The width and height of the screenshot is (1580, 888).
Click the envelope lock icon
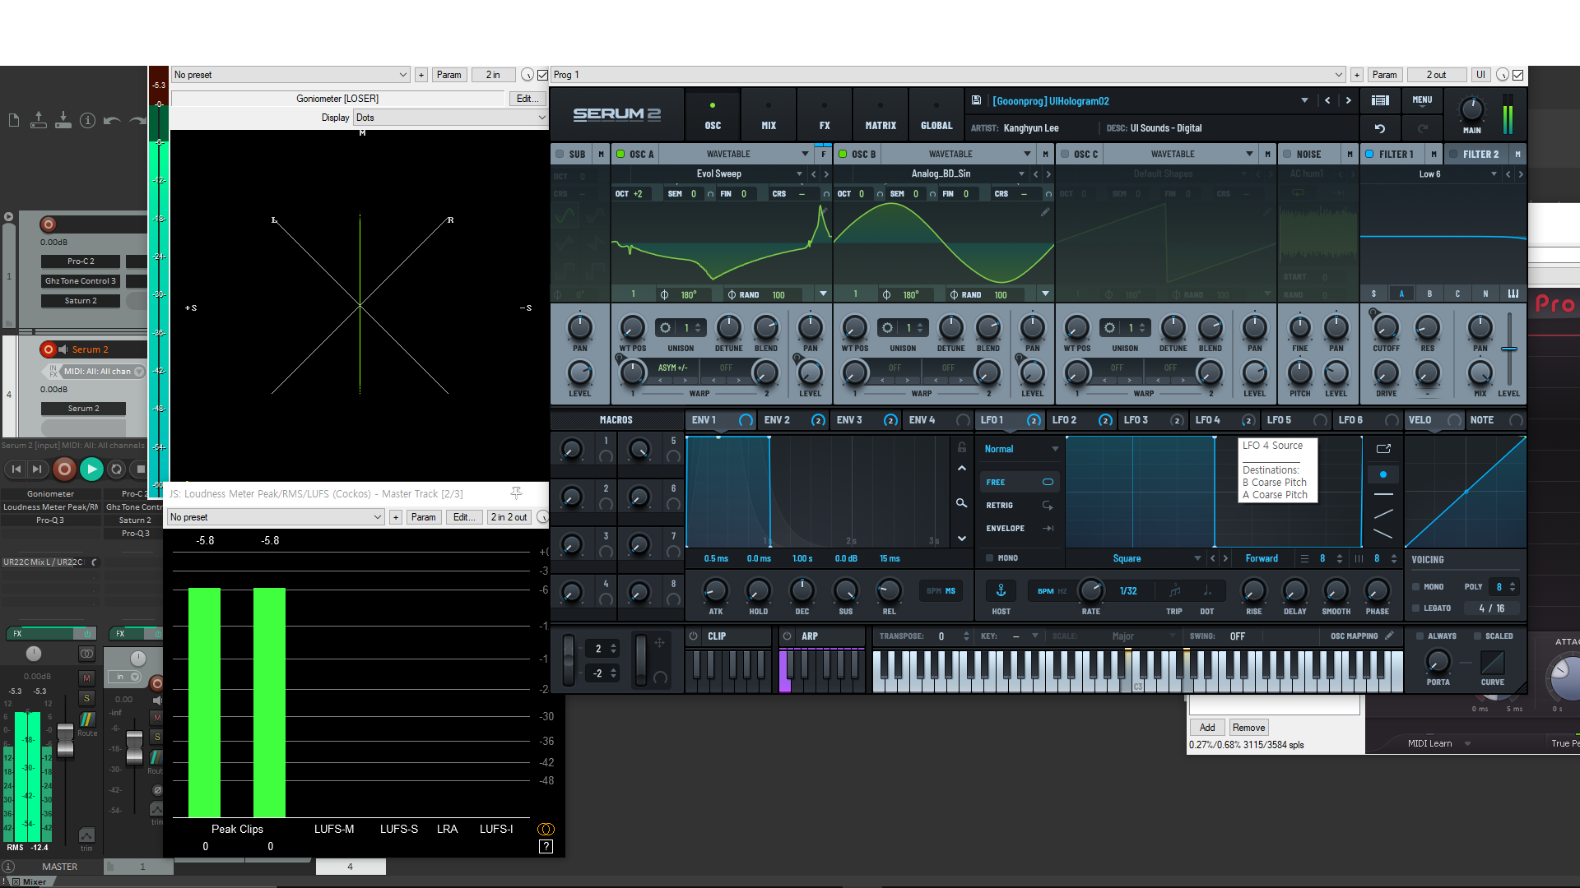pos(961,447)
